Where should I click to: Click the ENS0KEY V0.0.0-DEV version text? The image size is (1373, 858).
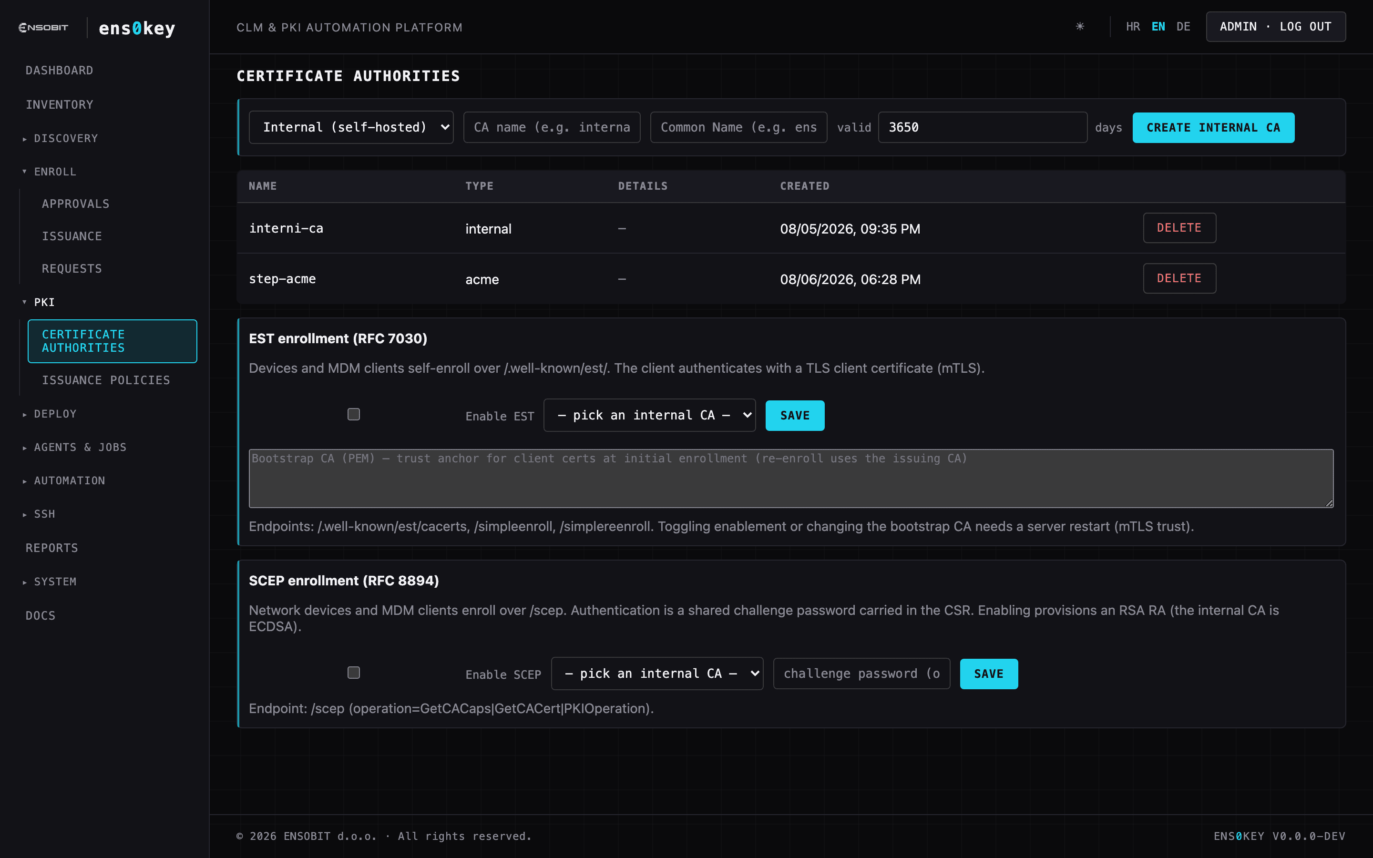pyautogui.click(x=1280, y=836)
